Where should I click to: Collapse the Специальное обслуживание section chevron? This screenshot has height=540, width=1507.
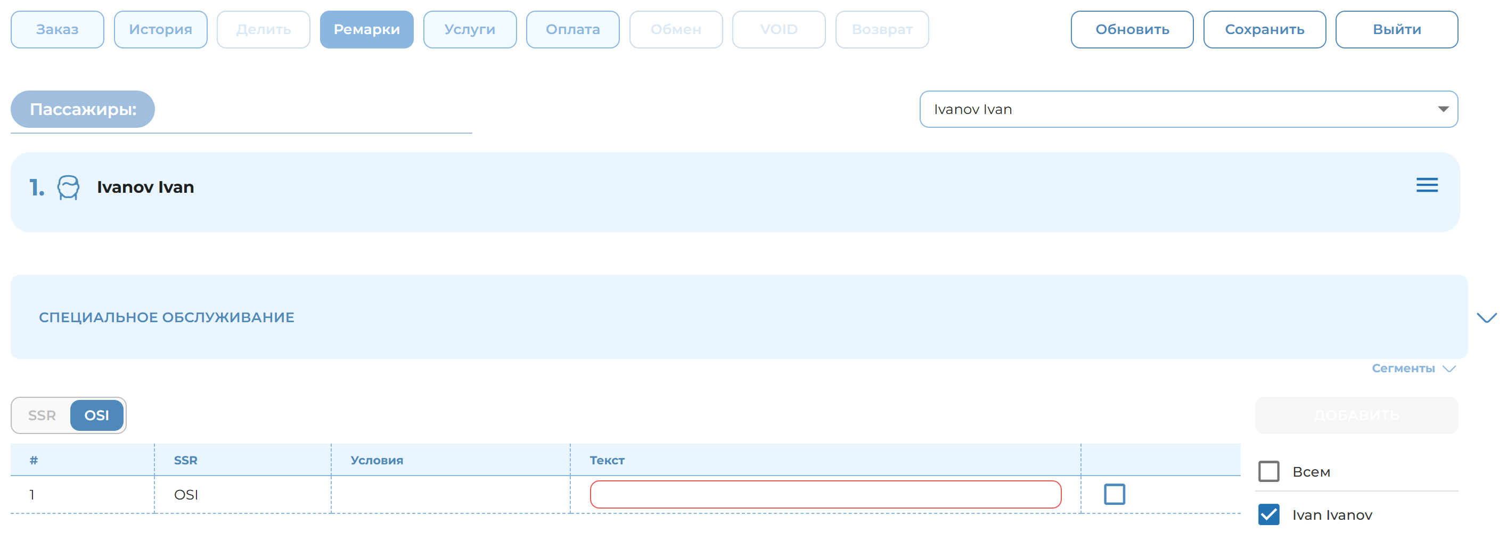pos(1486,318)
